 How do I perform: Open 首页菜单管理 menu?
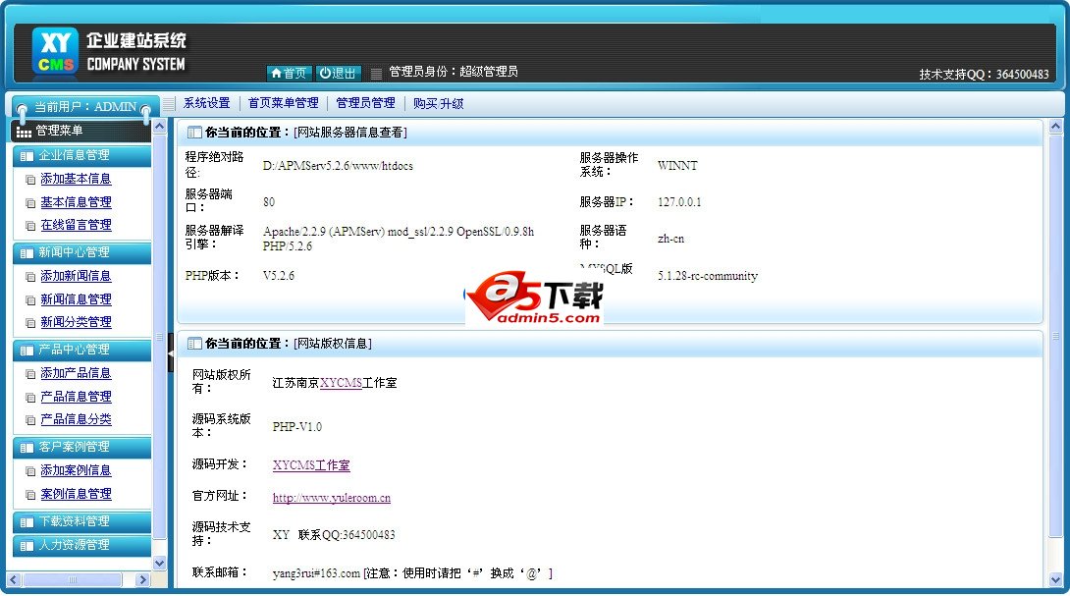tap(283, 103)
